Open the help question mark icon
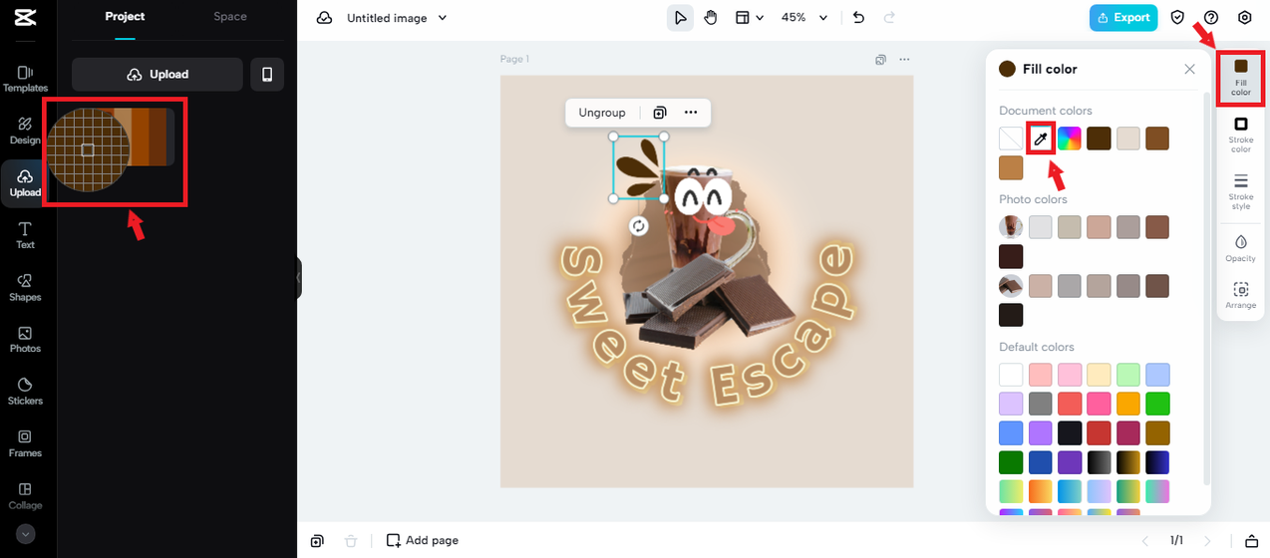This screenshot has width=1270, height=558. pos(1211,18)
